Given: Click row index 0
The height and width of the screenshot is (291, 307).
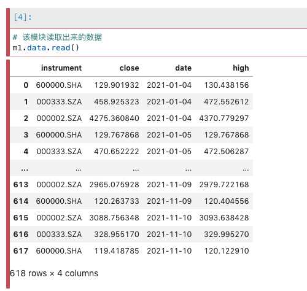Looking at the screenshot, I should (26, 85).
